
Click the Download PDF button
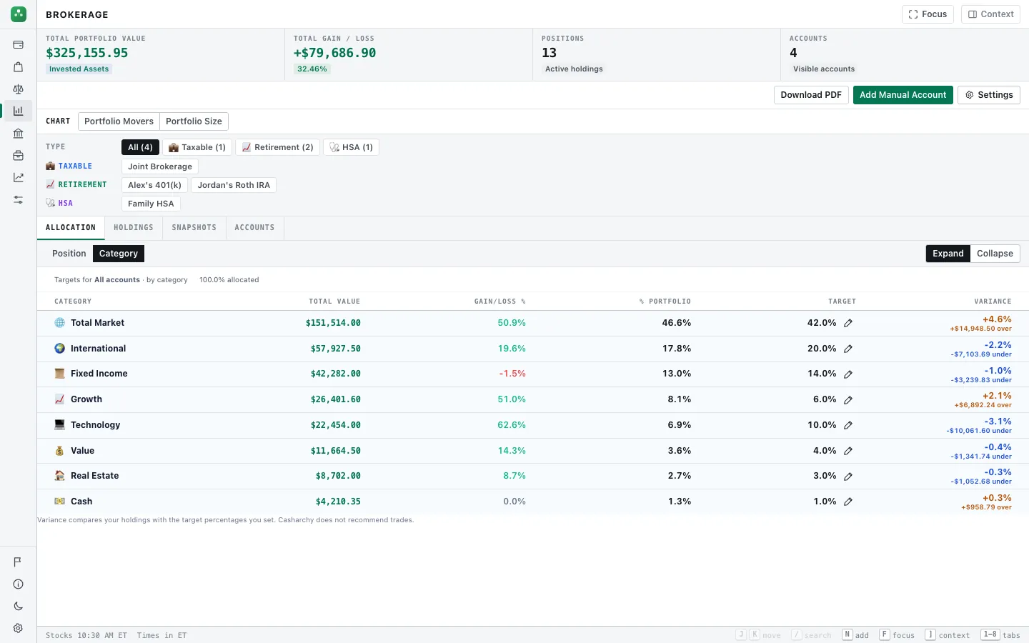pyautogui.click(x=811, y=95)
